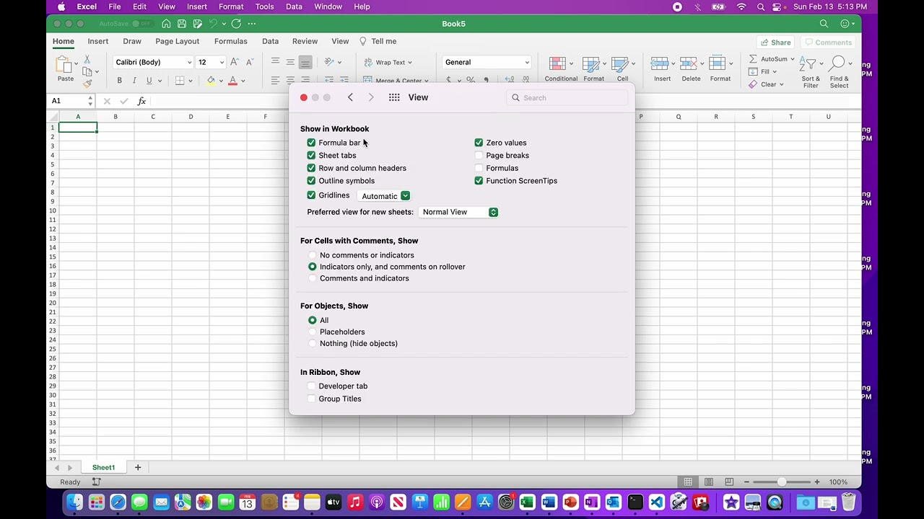The height and width of the screenshot is (519, 924).
Task: Uncheck the Sheet tabs checkbox
Action: point(311,156)
